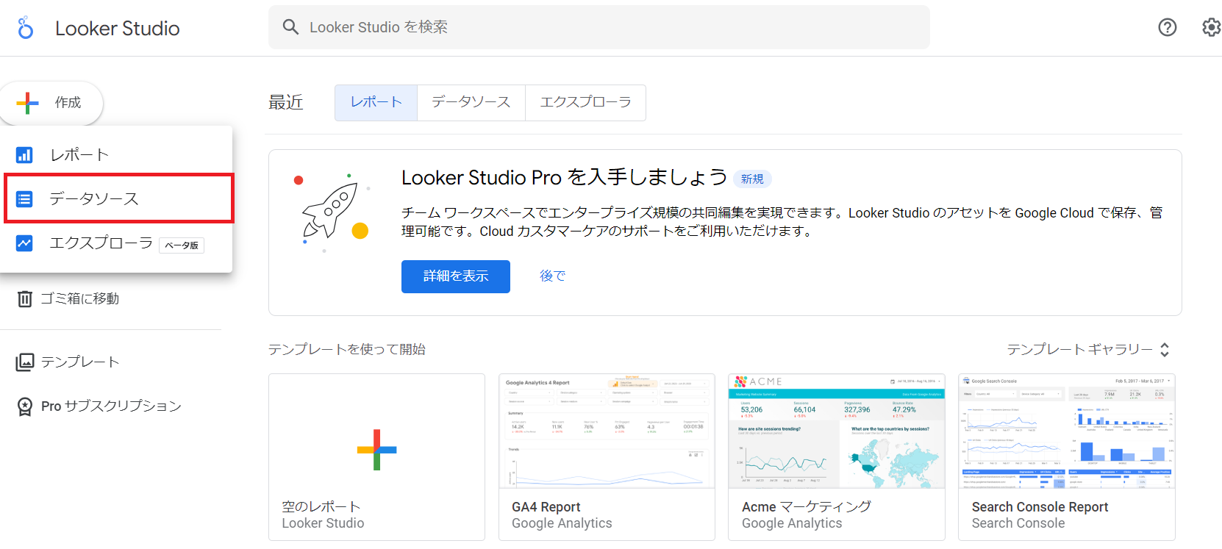Click the Looker Studio Pro を入手しましょう heading
1222x549 pixels.
click(x=564, y=178)
